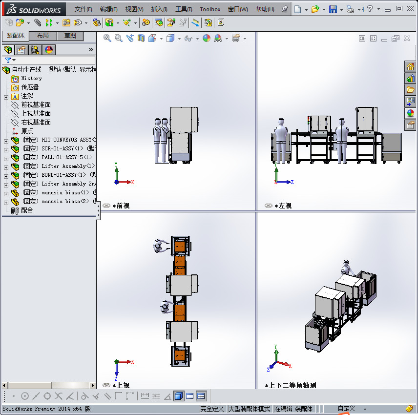Open the Design Library task pane icon
418x415 pixels.
point(410,78)
